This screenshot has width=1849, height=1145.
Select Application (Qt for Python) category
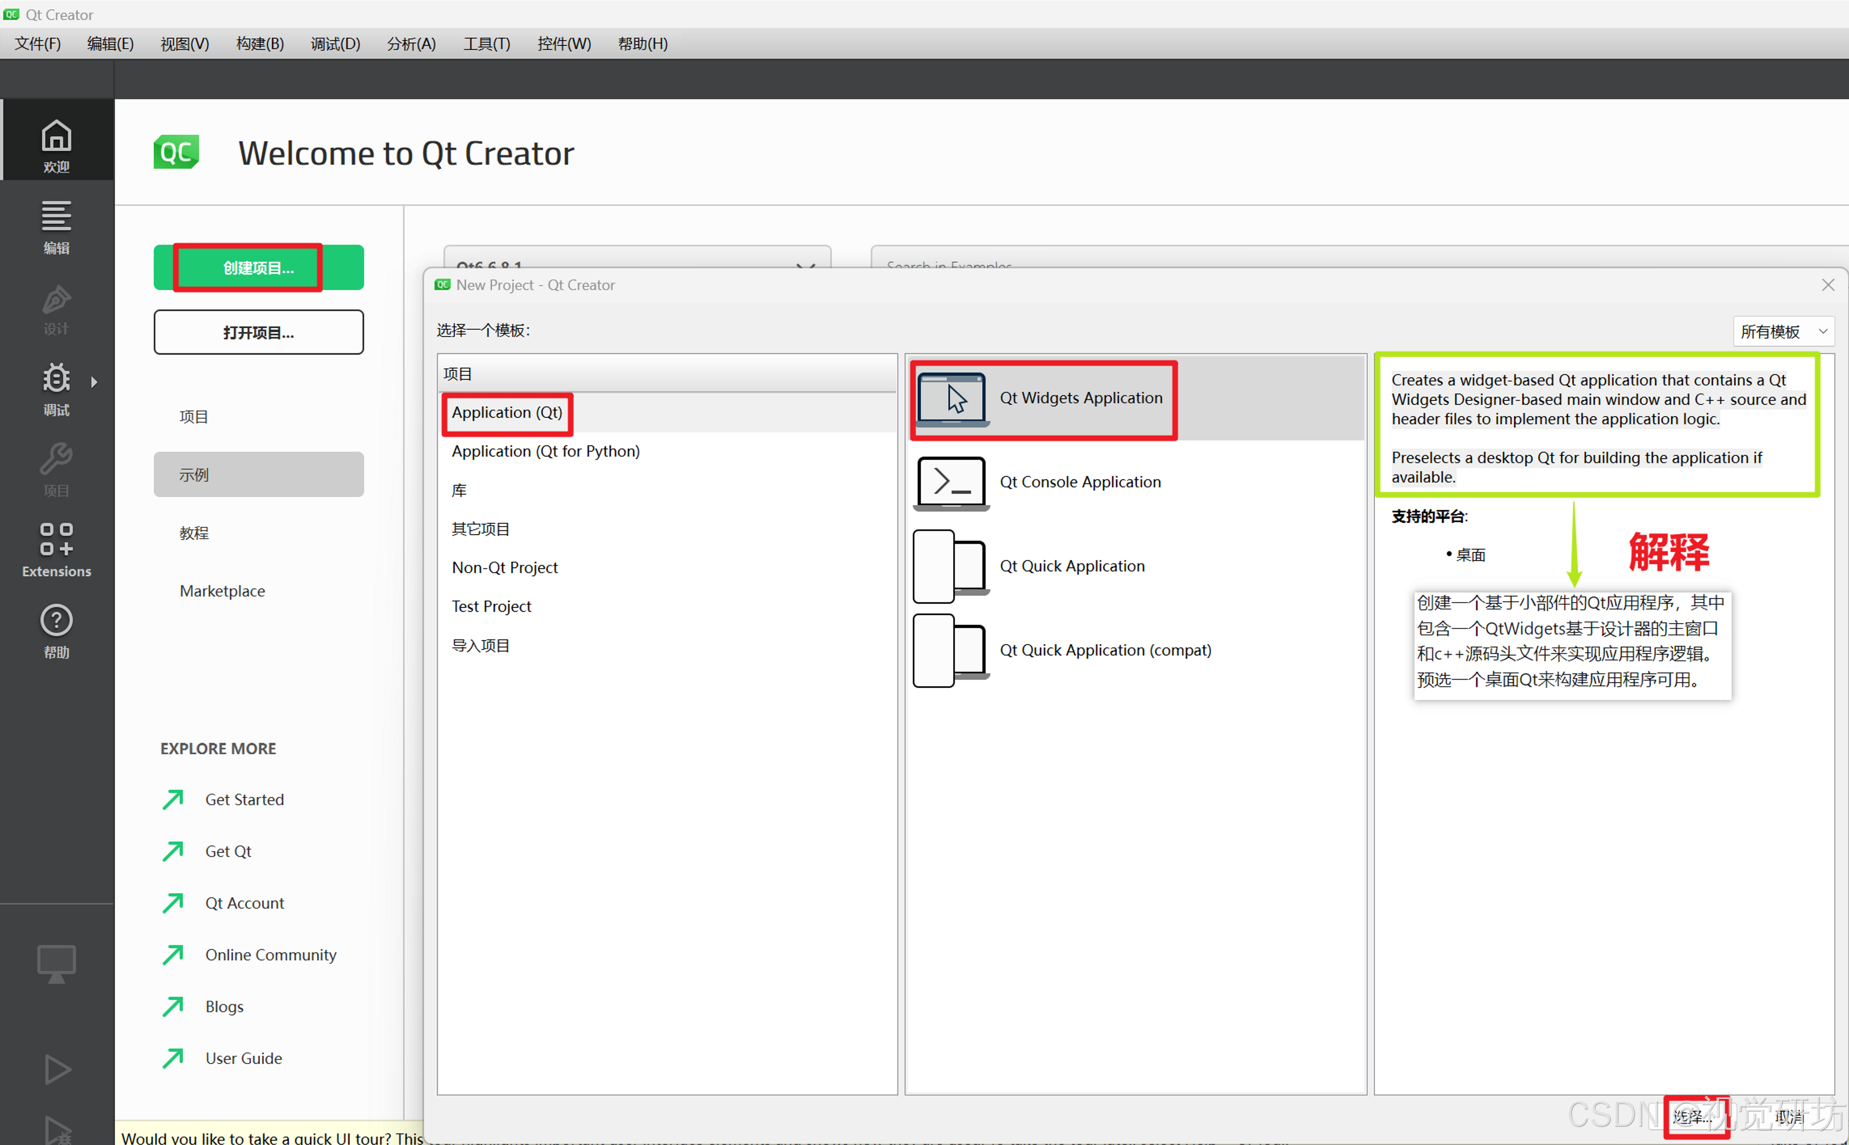point(545,451)
